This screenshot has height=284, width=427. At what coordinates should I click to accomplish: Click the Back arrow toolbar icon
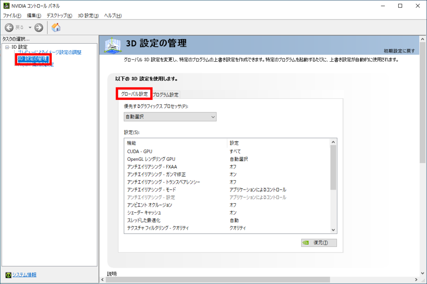9,27
